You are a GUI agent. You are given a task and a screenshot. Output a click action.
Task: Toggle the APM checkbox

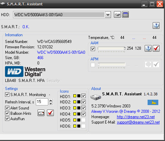click(93, 65)
